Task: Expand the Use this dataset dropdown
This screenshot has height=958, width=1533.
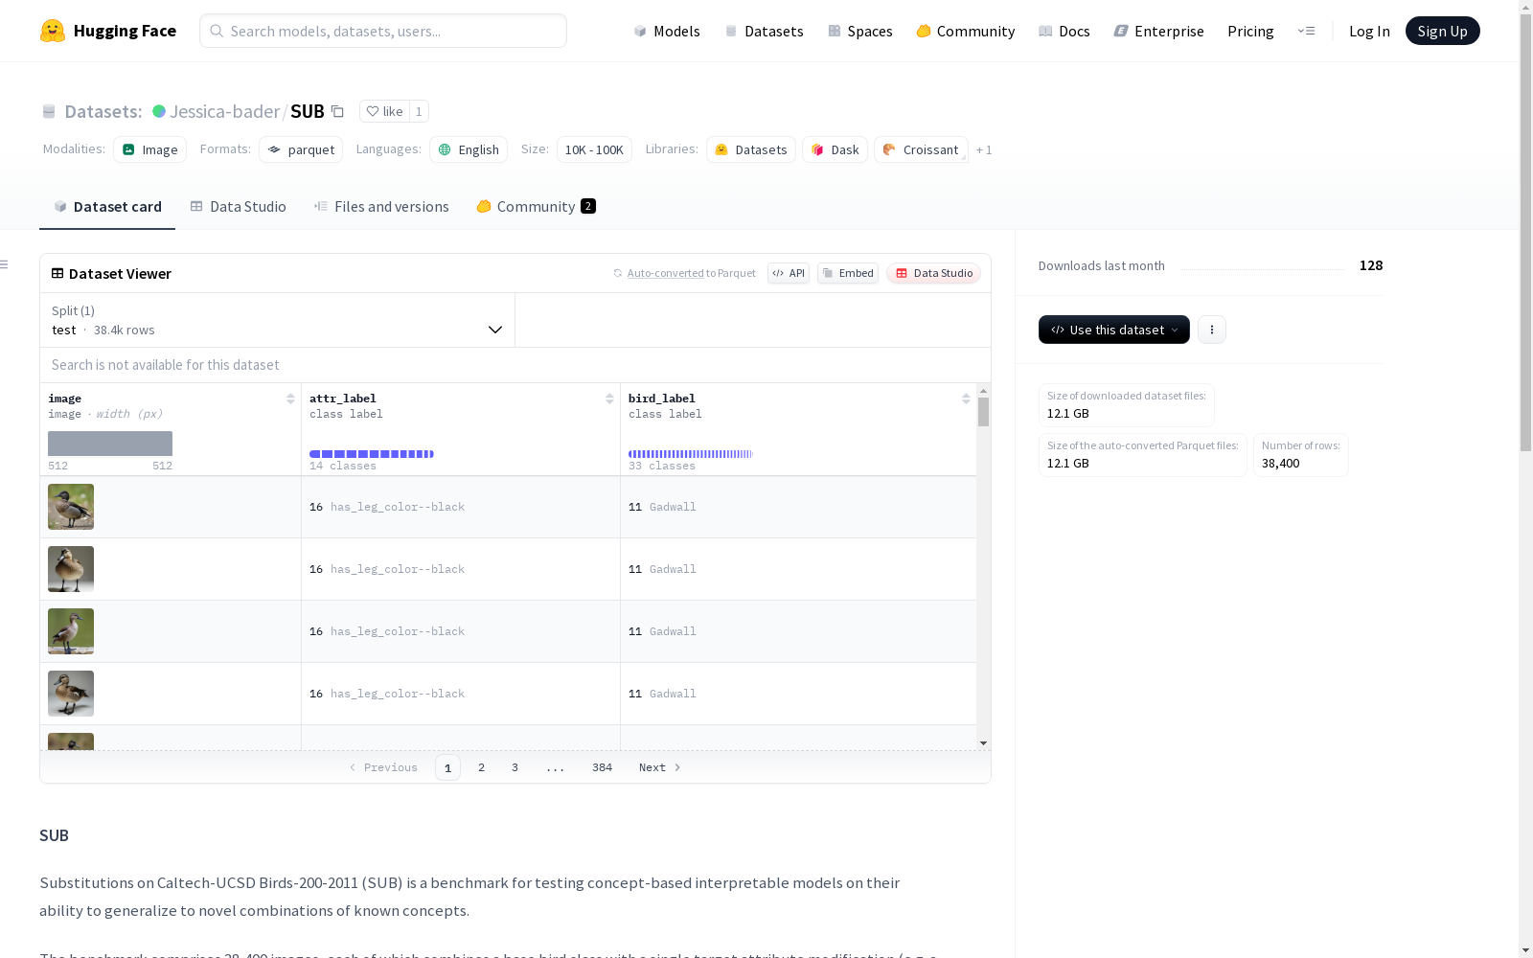Action: click(1114, 330)
